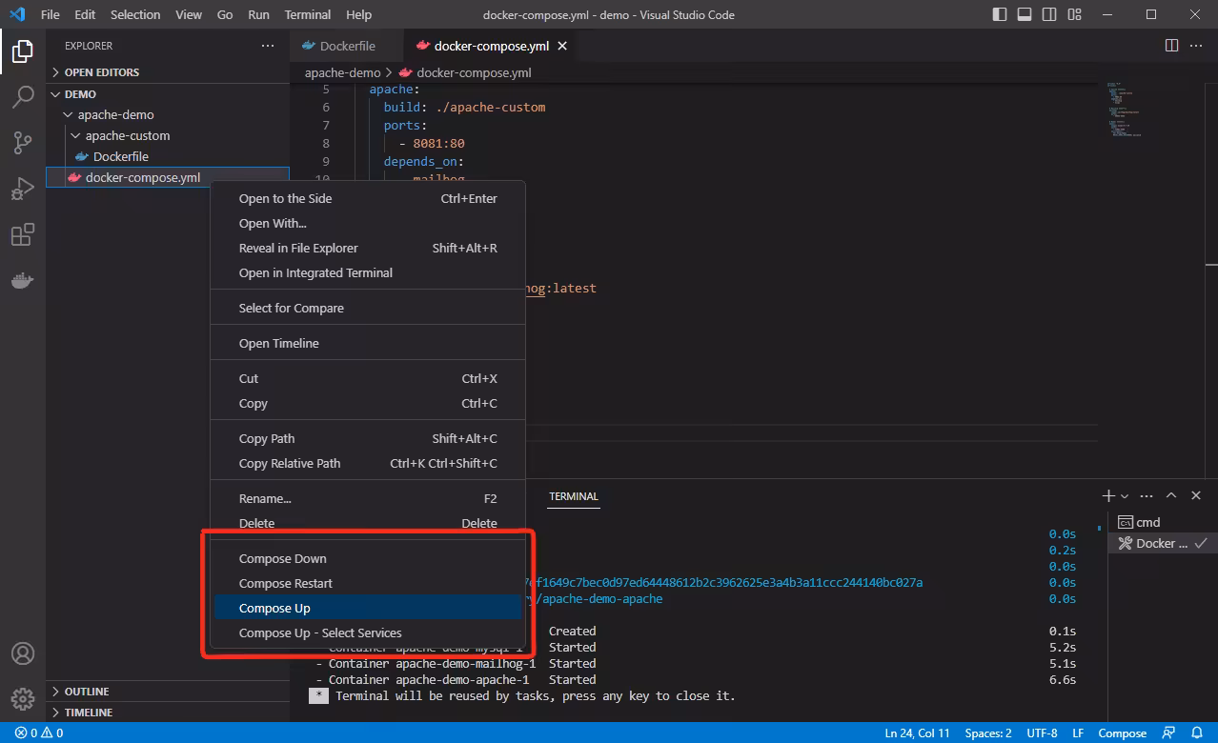Open the Source Control view
This screenshot has width=1218, height=743.
pos(23,143)
